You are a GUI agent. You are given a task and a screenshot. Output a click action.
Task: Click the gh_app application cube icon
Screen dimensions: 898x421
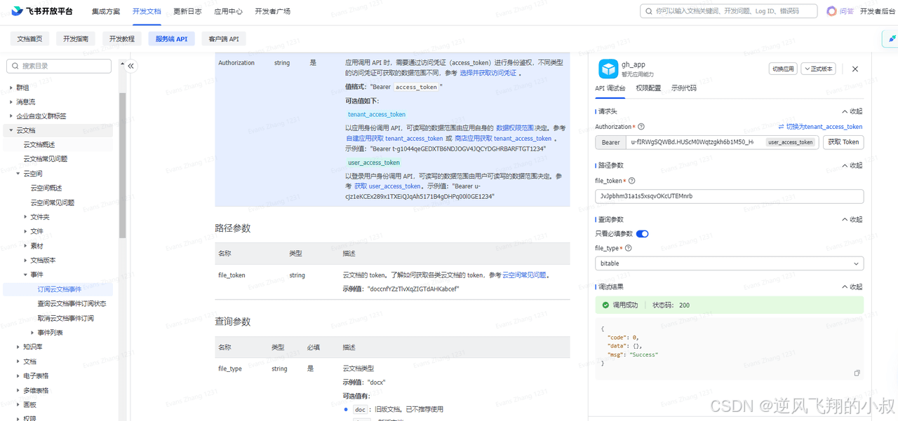[x=608, y=69]
